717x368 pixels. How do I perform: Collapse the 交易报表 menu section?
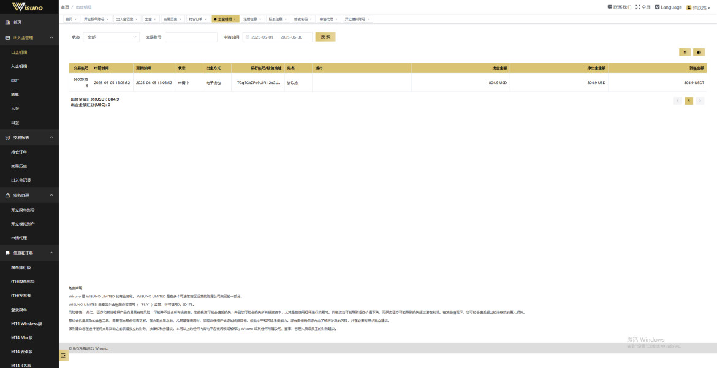(51, 137)
